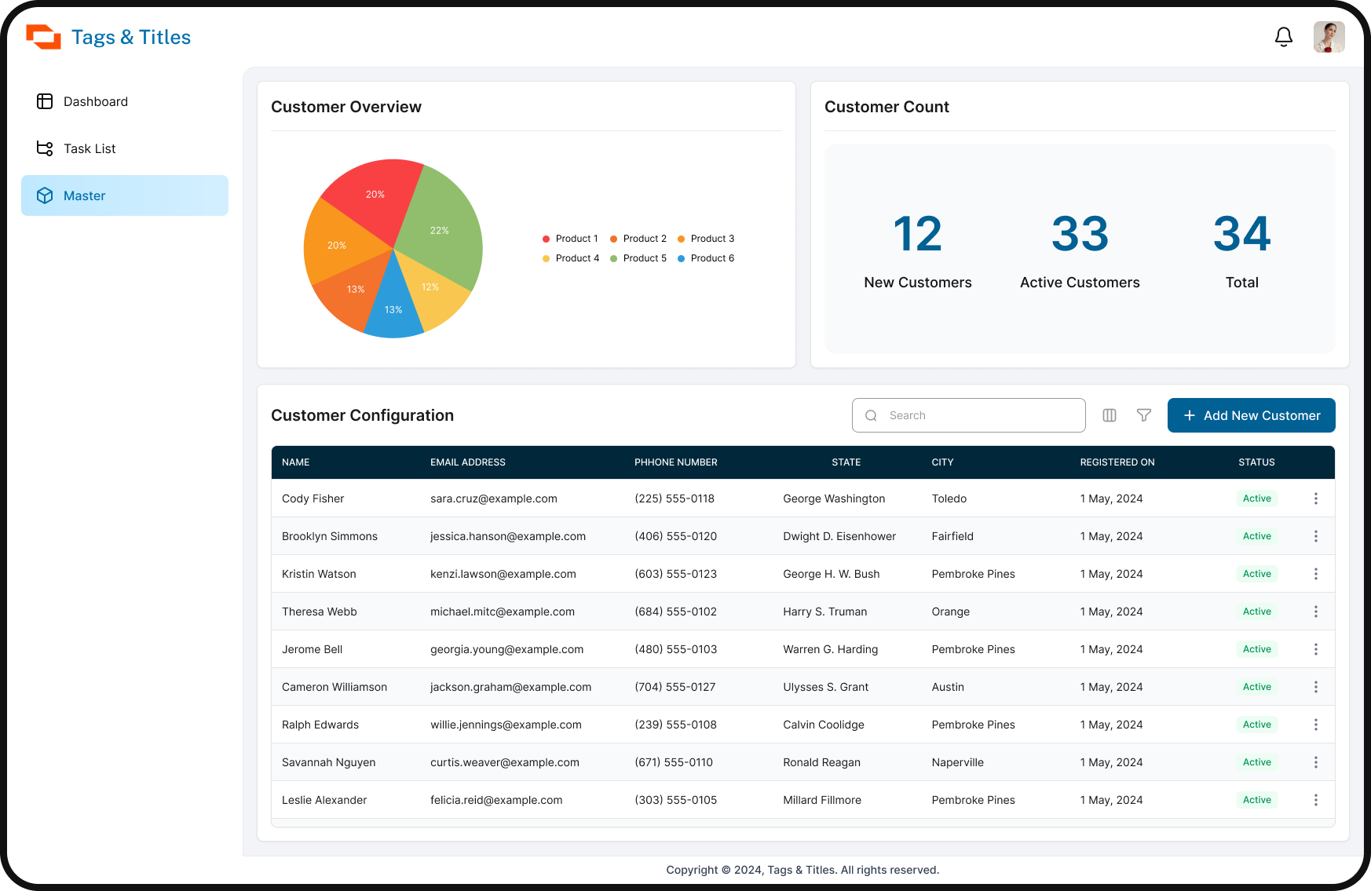Toggle Product 5 legend entry

point(638,258)
